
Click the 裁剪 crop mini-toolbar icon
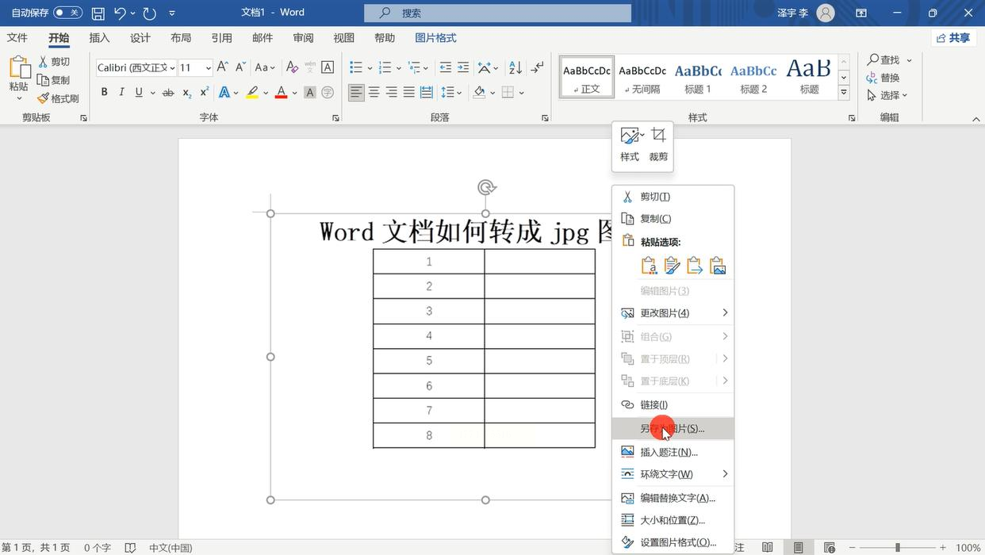click(x=658, y=145)
